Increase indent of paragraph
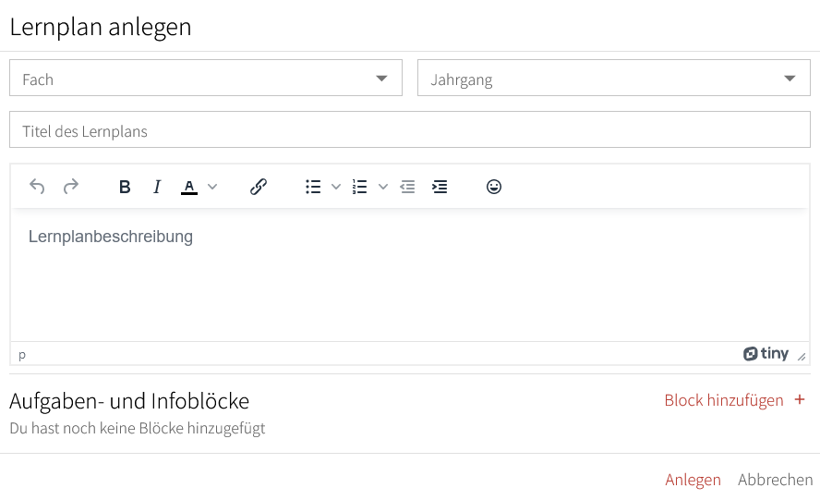 (x=440, y=187)
